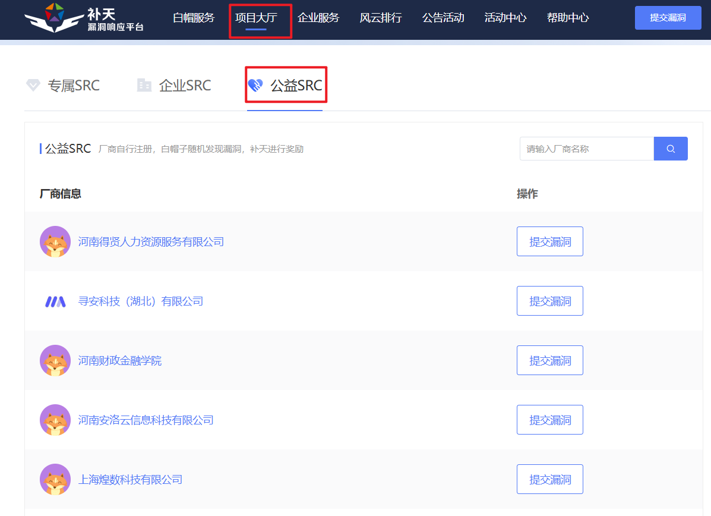This screenshot has height=516, width=711.
Task: Click the fox avatar for 河南得贤人力资源服务有限公司
Action: [55, 241]
